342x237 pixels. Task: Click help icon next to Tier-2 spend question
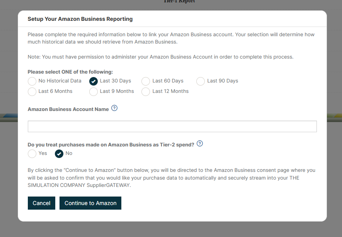point(199,143)
